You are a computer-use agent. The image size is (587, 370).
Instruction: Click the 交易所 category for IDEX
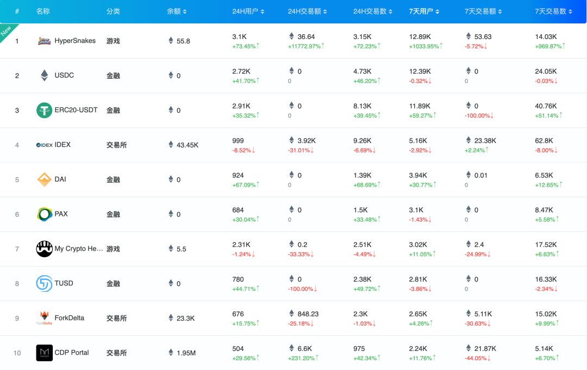(x=116, y=145)
